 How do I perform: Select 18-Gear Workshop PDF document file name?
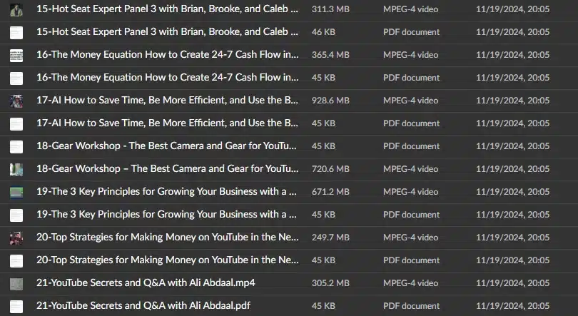pyautogui.click(x=166, y=146)
